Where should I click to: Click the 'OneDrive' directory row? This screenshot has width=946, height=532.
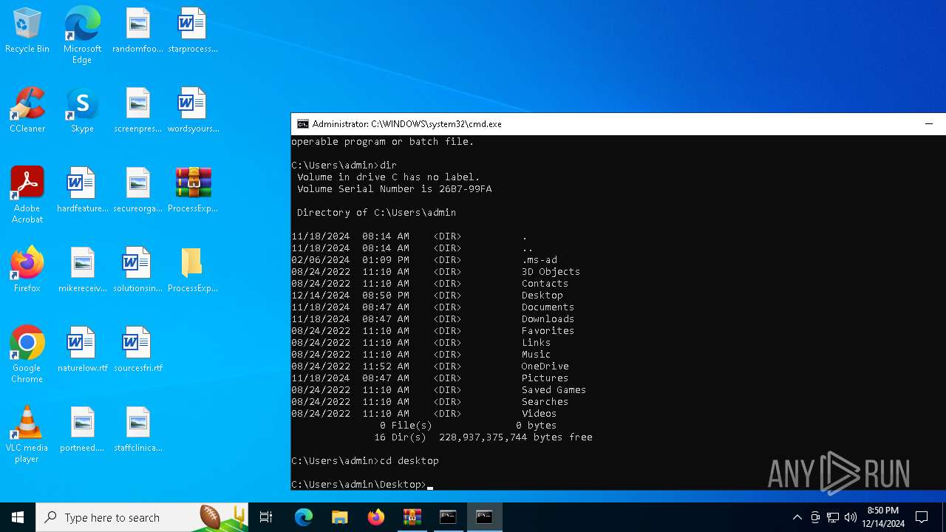pos(430,366)
